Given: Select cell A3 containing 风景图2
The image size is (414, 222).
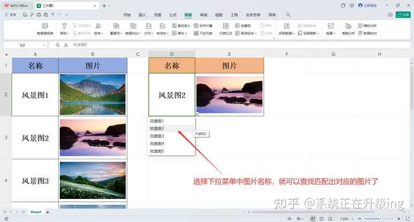Looking at the screenshot, I should click(x=35, y=138).
